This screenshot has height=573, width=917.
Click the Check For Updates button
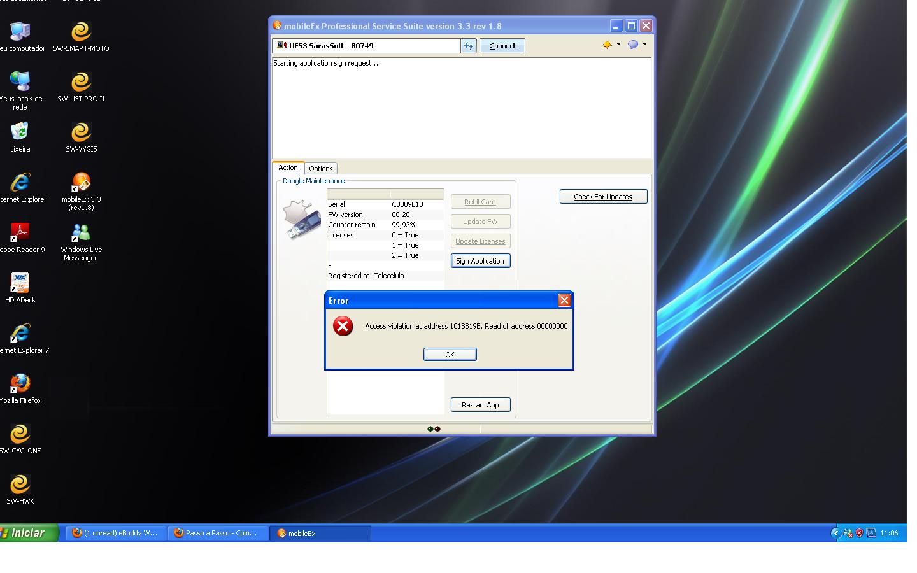[603, 197]
